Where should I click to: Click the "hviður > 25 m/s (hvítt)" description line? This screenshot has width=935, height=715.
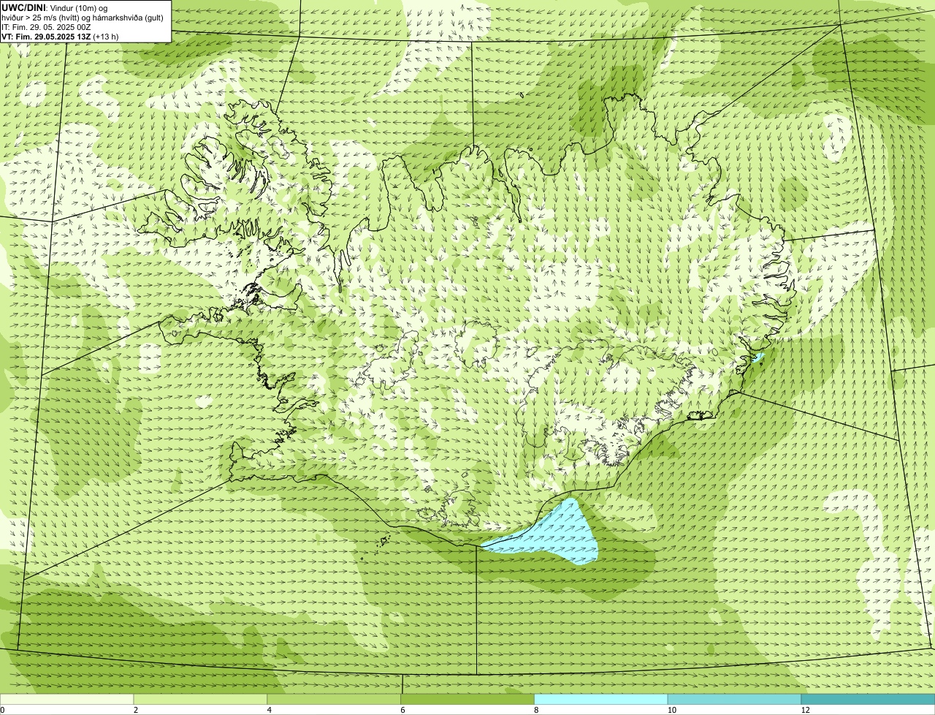83,18
